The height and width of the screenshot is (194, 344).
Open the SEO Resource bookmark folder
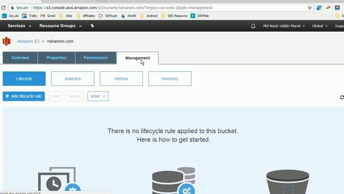tap(174, 16)
